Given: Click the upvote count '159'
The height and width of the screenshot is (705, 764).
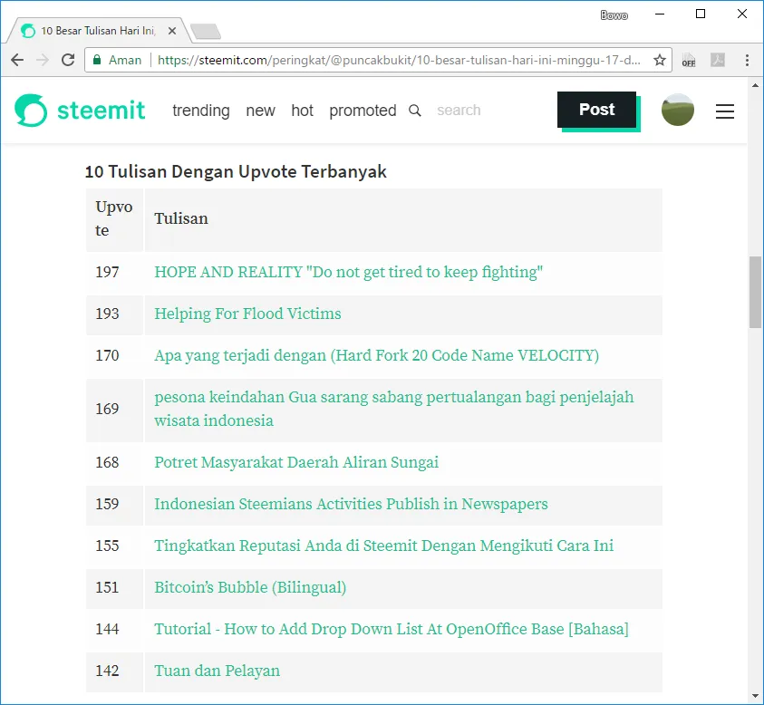Looking at the screenshot, I should pos(107,504).
